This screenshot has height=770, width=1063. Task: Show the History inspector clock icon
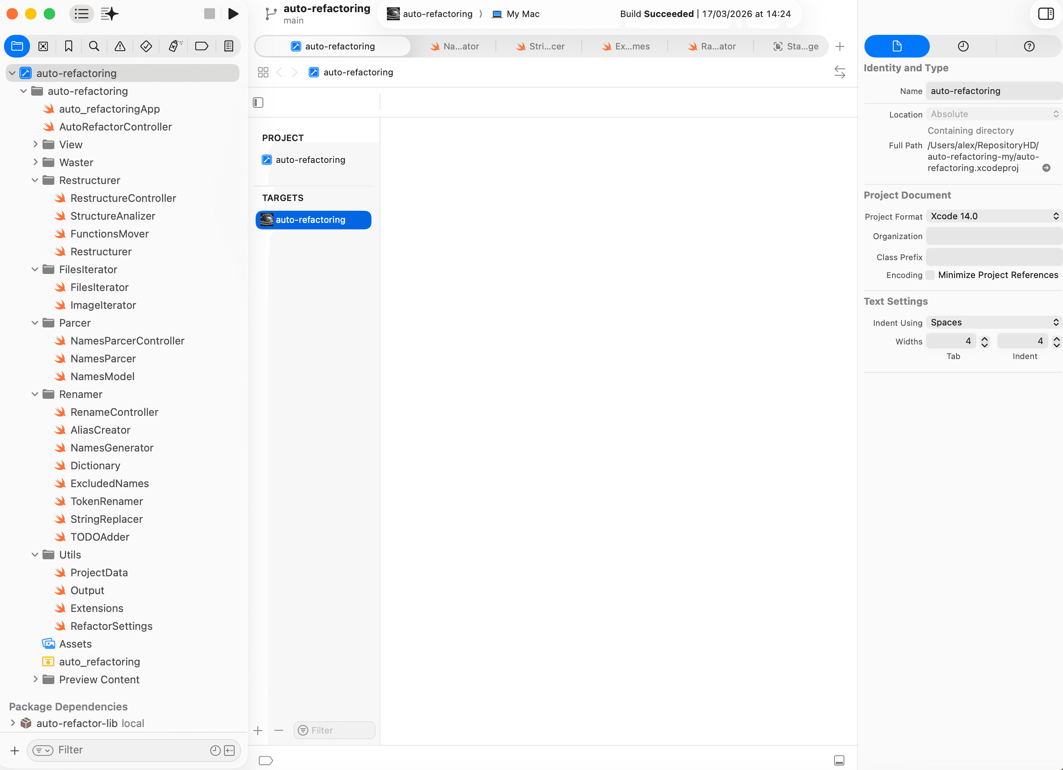coord(963,46)
